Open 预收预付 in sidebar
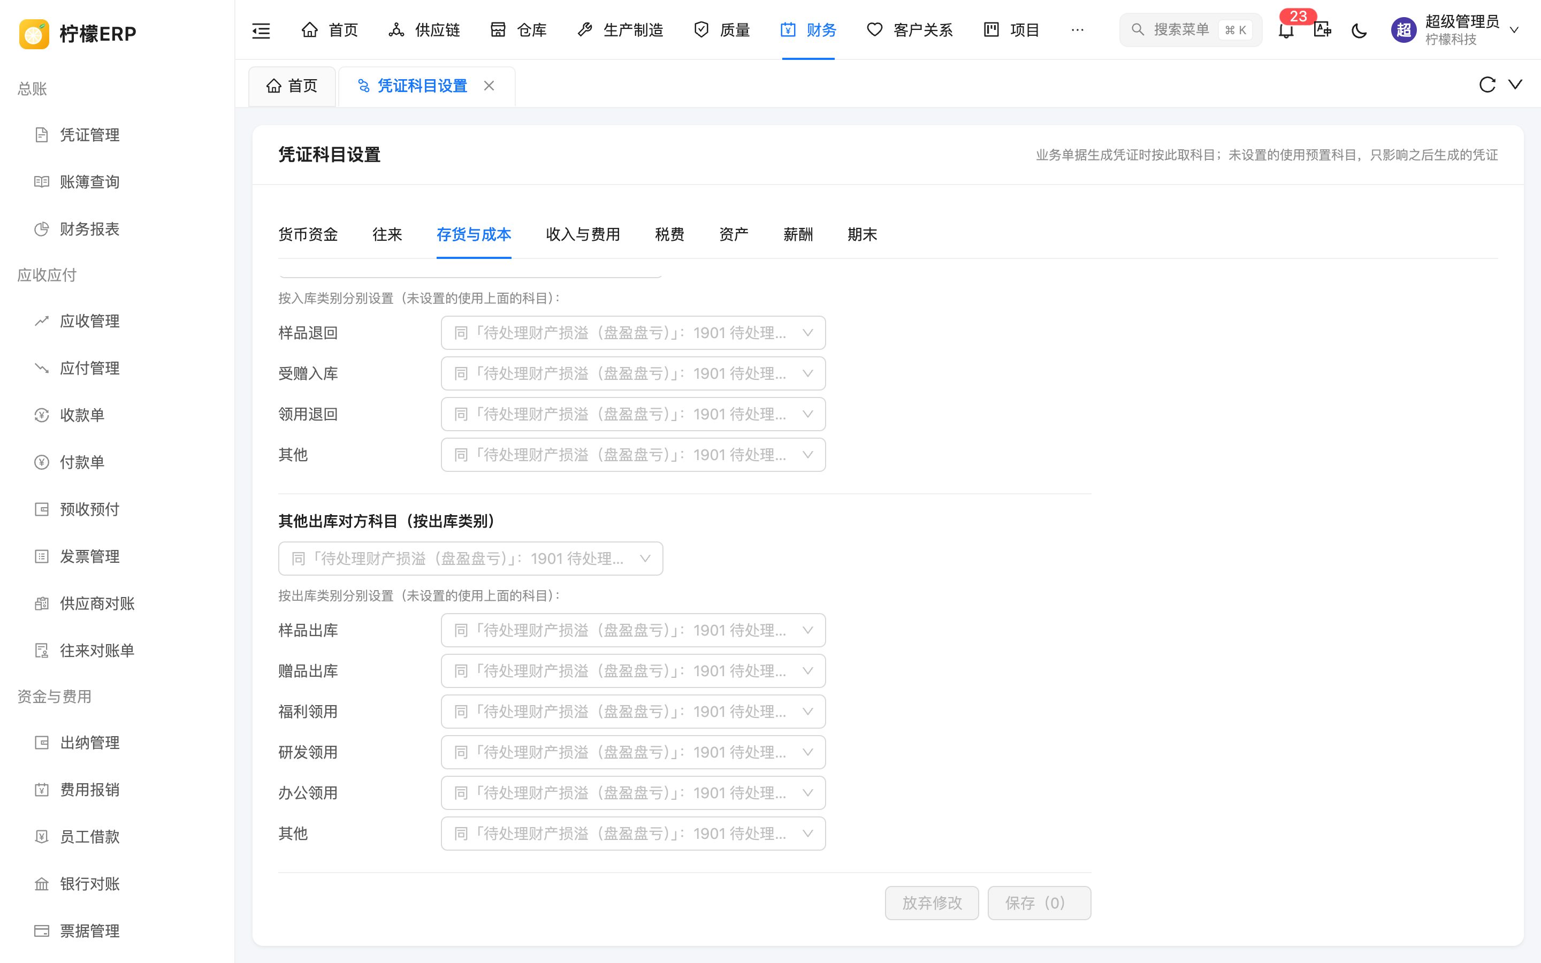 [x=90, y=509]
